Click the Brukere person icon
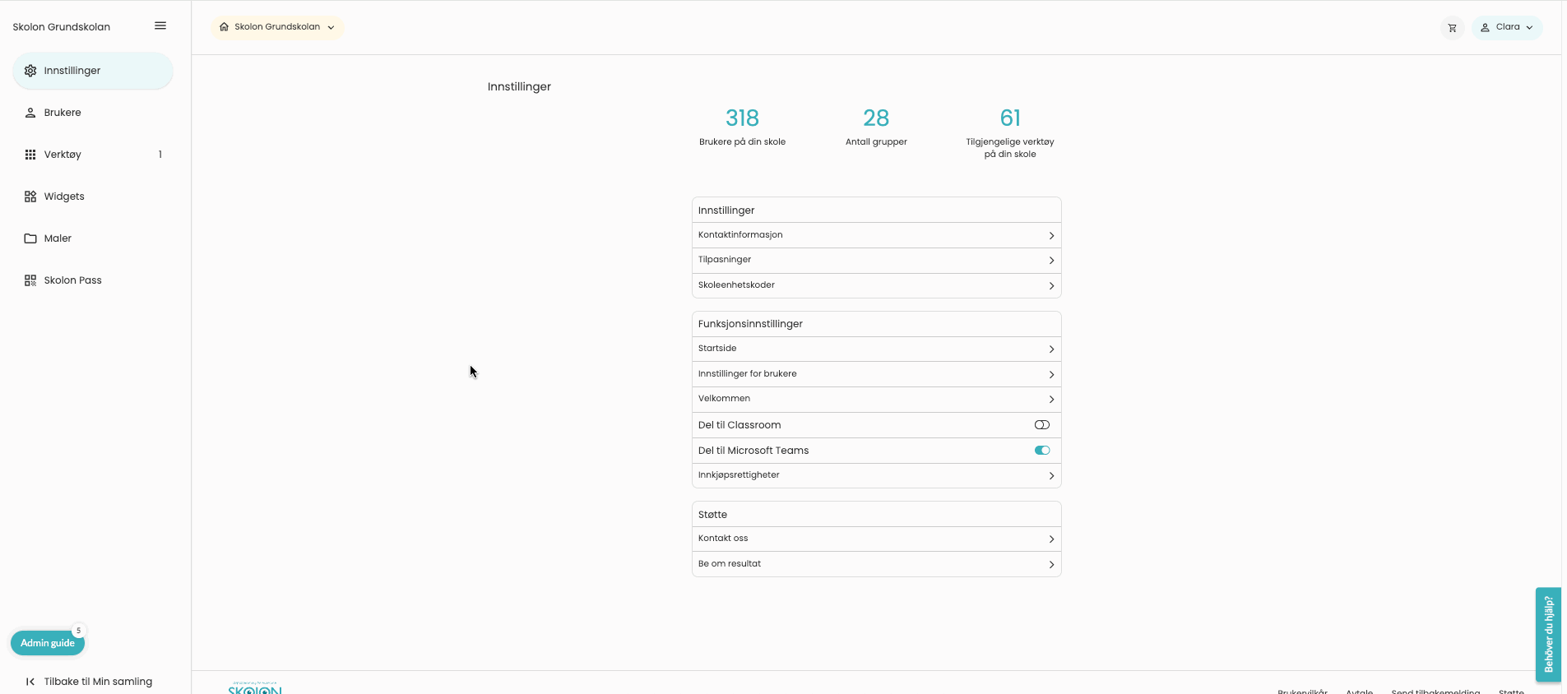Screen dimensions: 1567x694 click(x=30, y=113)
